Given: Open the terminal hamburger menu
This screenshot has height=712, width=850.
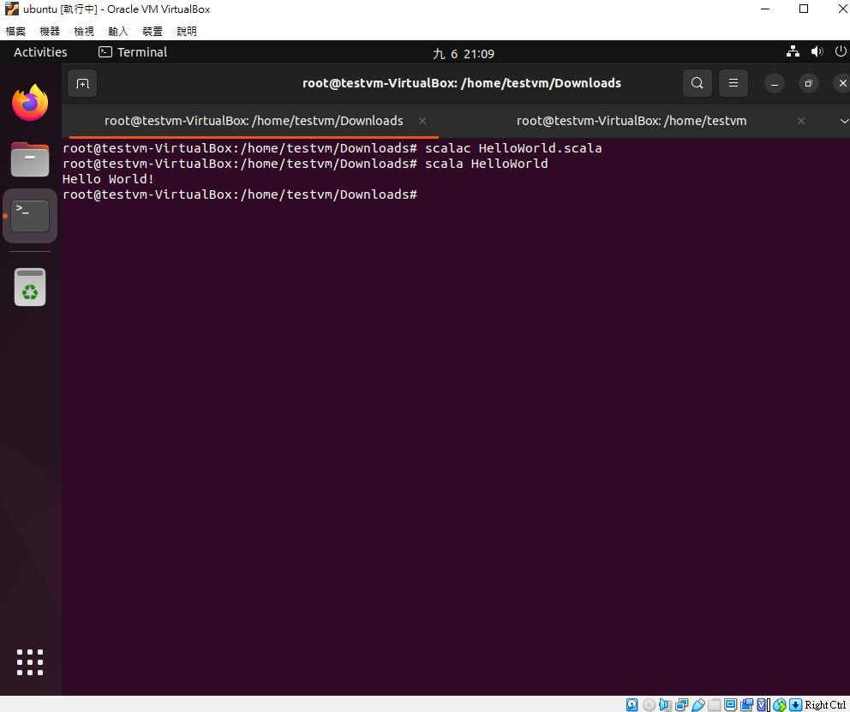Looking at the screenshot, I should 733,83.
